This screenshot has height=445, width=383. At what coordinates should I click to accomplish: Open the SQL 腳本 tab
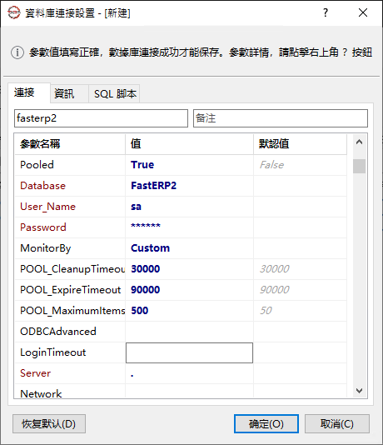(x=114, y=93)
